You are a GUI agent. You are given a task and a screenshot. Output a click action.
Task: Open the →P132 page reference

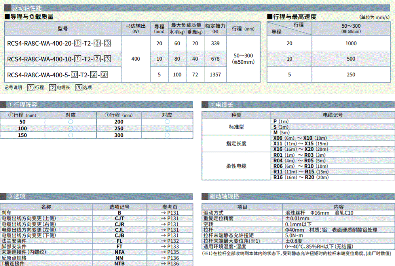pyautogui.click(x=170, y=241)
